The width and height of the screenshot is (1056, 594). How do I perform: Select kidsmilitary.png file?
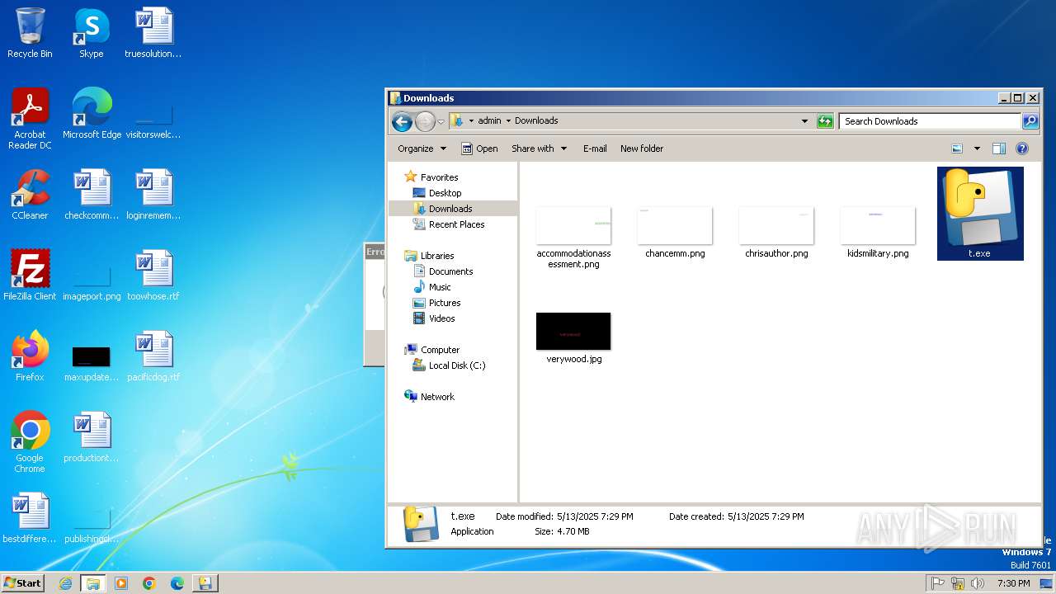878,233
